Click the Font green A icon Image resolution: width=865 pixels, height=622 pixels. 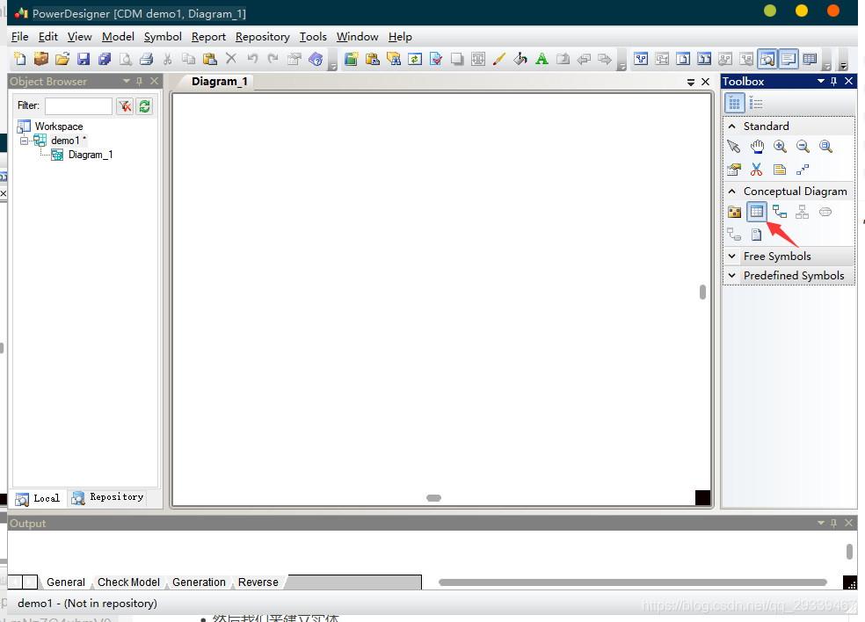tap(542, 59)
